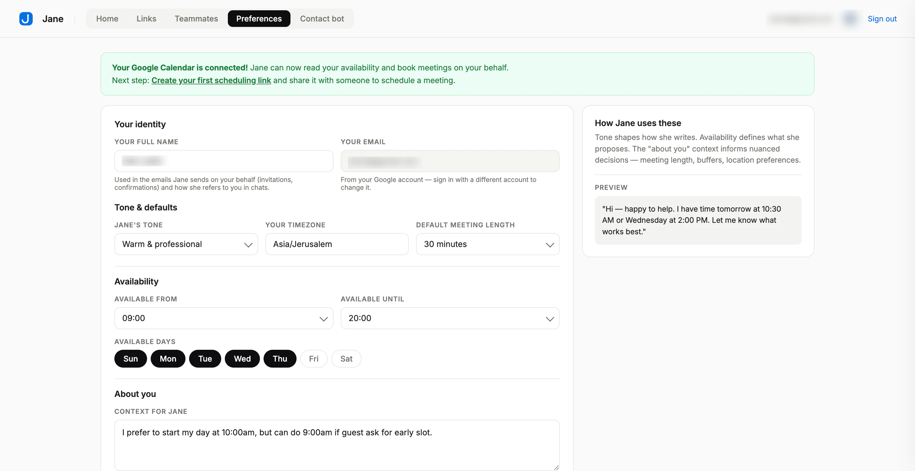Viewport: 915px width, 471px height.
Task: Enable Sat as available day
Action: point(346,359)
